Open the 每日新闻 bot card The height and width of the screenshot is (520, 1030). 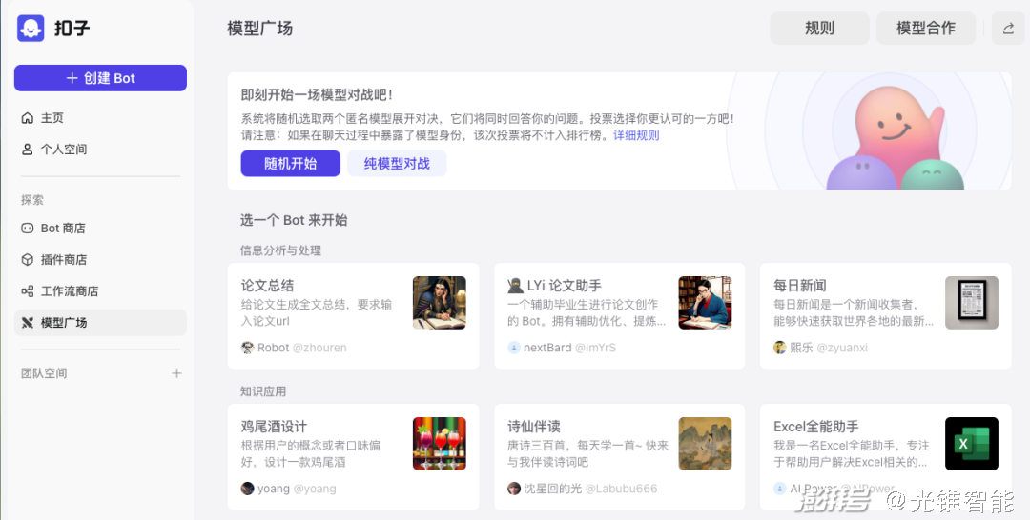885,316
